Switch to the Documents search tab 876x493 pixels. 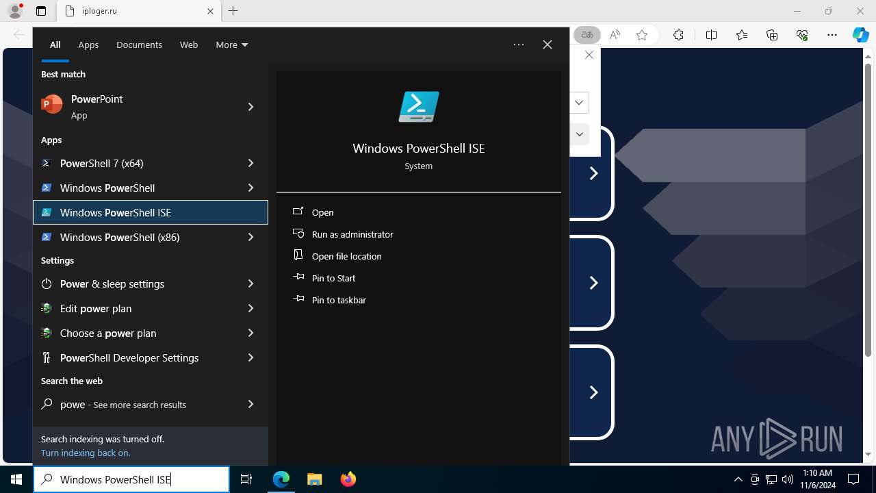139,45
